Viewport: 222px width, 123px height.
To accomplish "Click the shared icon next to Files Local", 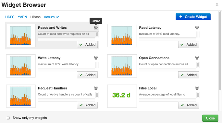I will point(197,88).
